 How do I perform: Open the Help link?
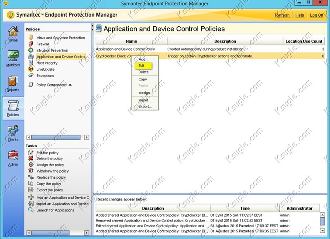[x=300, y=15]
